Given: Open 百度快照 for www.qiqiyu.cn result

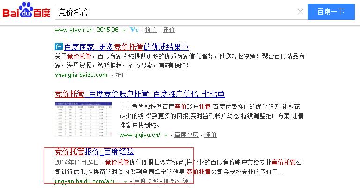Looking at the screenshot, I should (187, 135).
